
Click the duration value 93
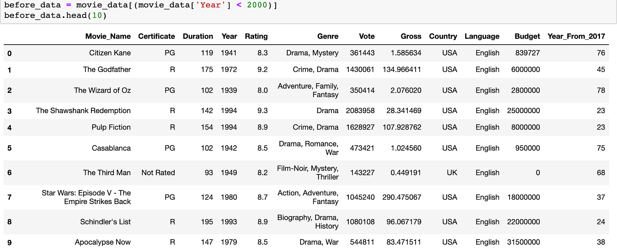coord(209,172)
